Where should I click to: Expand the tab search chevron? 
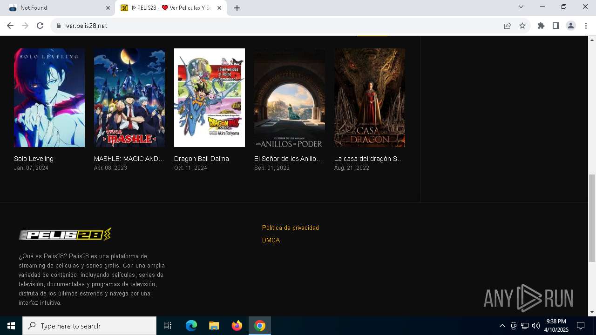(x=521, y=7)
